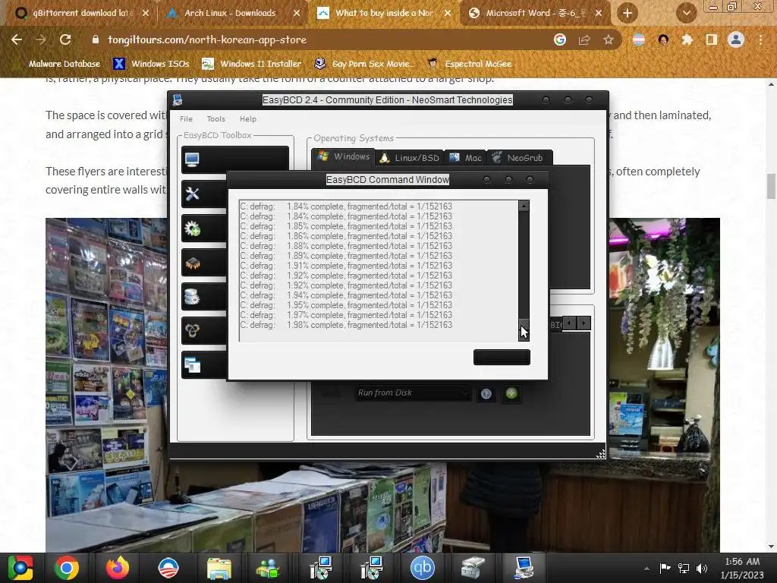This screenshot has height=583, width=777.
Task: Open the File menu in EasyBCD
Action: pos(187,119)
